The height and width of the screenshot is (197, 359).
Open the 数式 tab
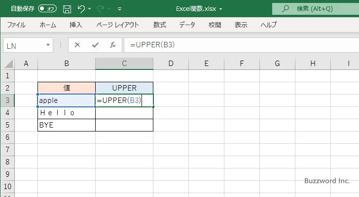(160, 25)
